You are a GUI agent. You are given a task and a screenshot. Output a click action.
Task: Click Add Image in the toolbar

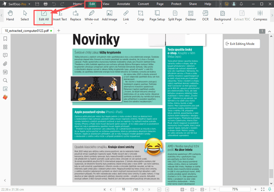click(110, 16)
